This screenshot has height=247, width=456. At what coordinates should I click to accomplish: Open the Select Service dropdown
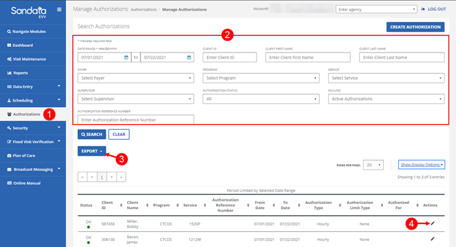[386, 78]
